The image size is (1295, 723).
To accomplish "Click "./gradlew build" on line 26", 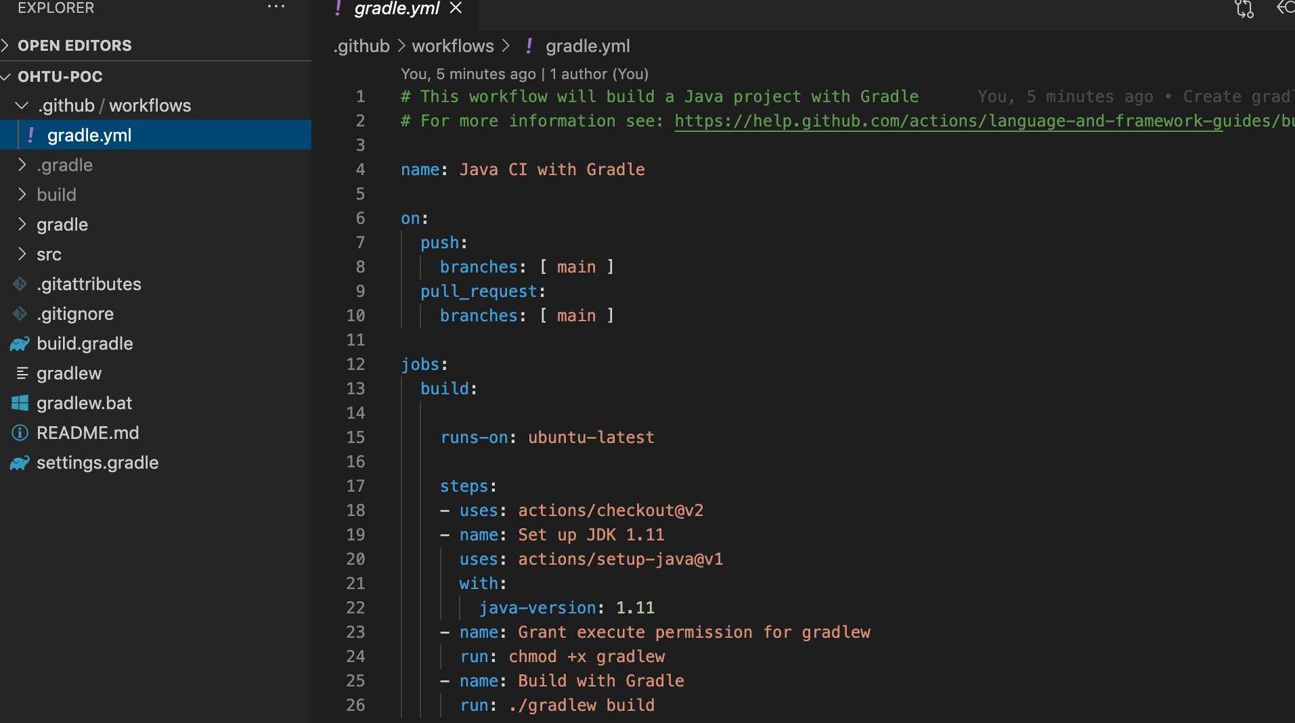I will click(x=581, y=705).
